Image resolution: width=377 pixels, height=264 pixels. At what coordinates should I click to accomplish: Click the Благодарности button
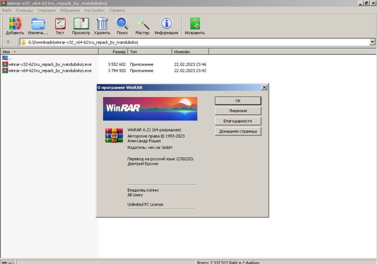pyautogui.click(x=238, y=121)
